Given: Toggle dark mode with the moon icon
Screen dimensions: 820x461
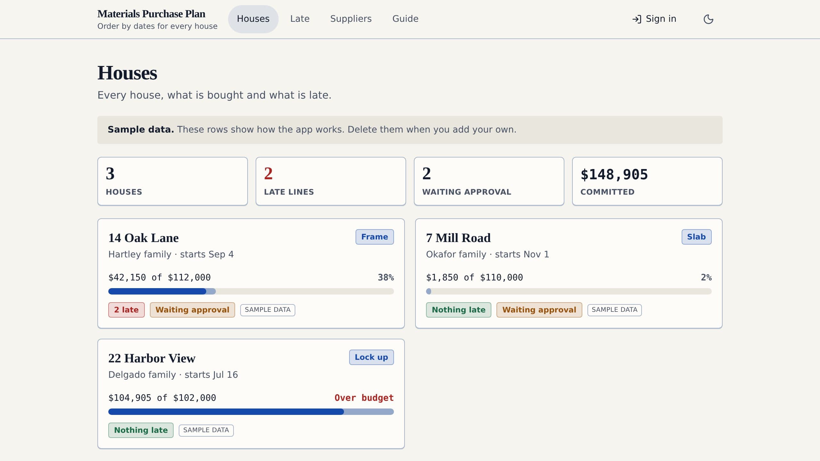Looking at the screenshot, I should coord(708,19).
